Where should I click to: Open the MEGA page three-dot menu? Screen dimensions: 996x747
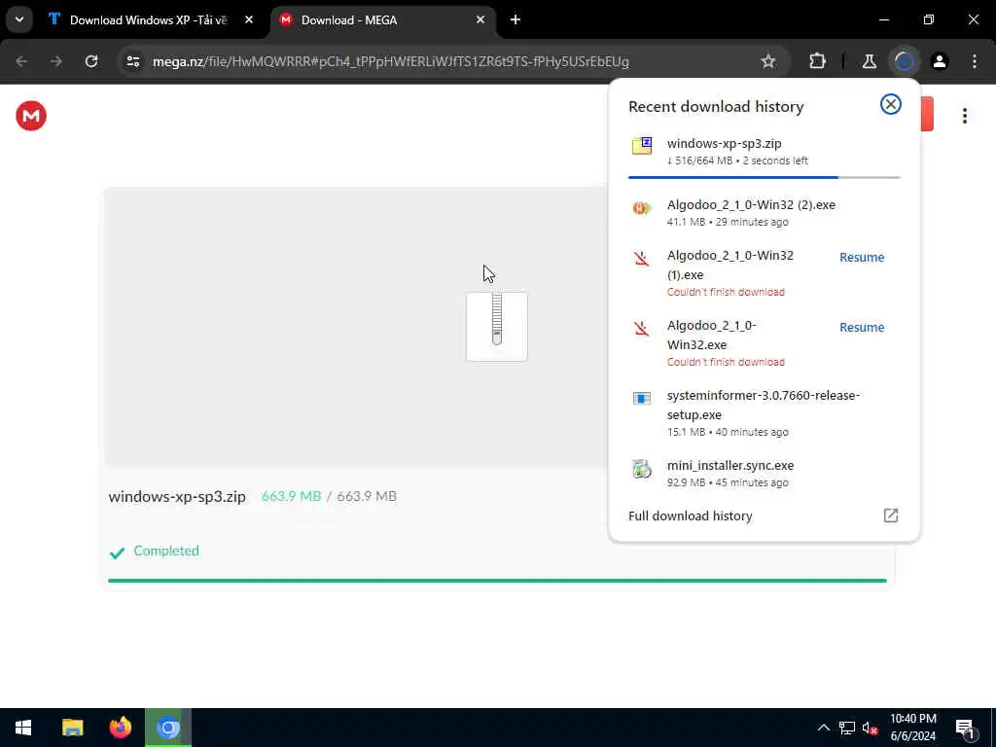click(x=964, y=116)
